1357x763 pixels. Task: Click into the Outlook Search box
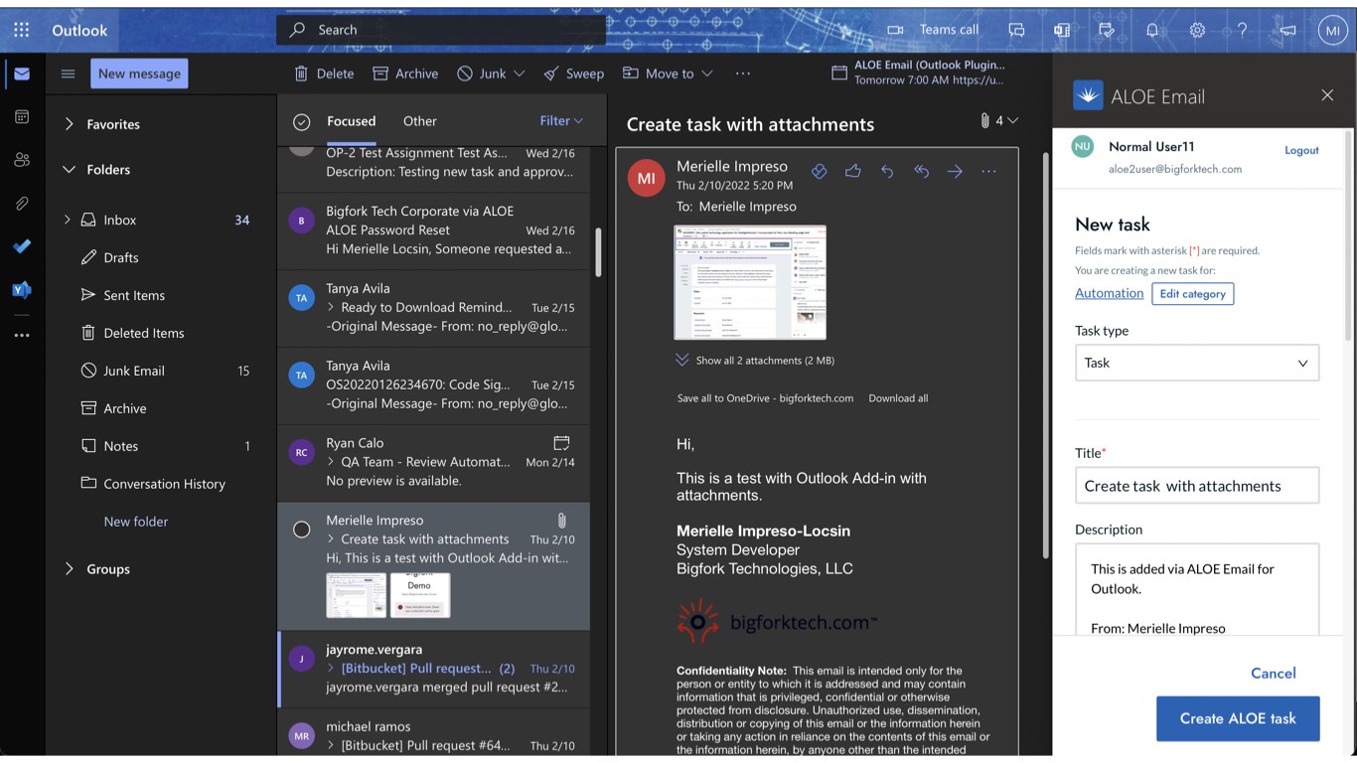tap(441, 30)
